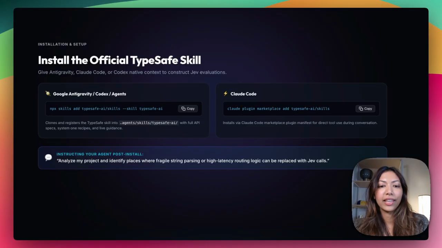
Task: Copy the npx skills add command
Action: pos(188,108)
